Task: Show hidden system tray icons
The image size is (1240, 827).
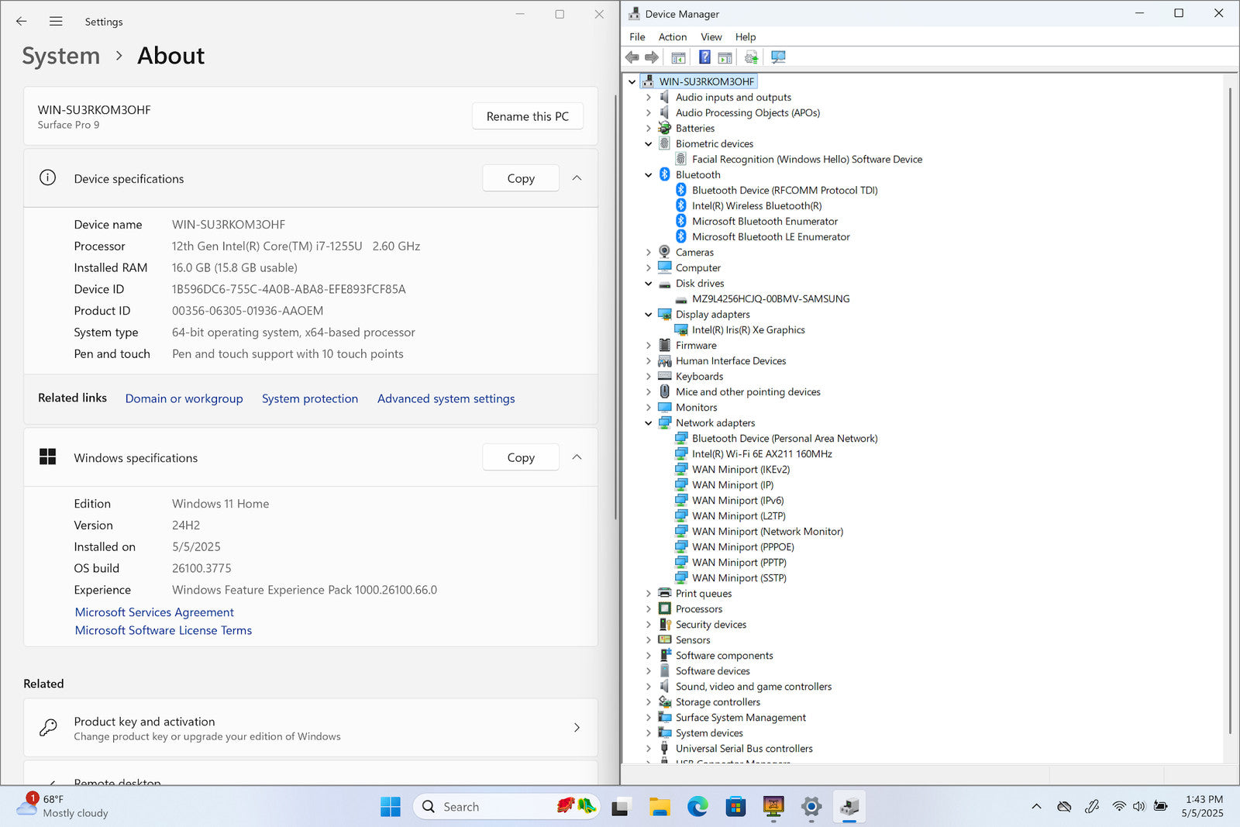Action: coord(1036,806)
